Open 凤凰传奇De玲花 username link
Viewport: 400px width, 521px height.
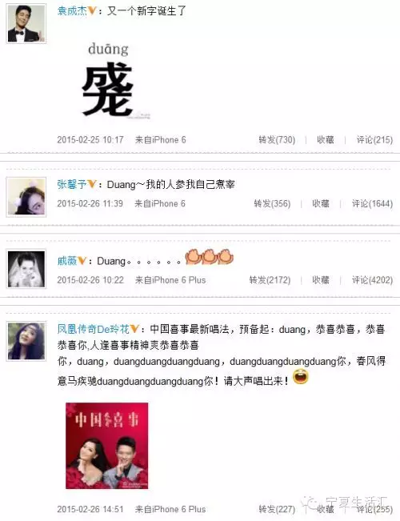click(93, 329)
